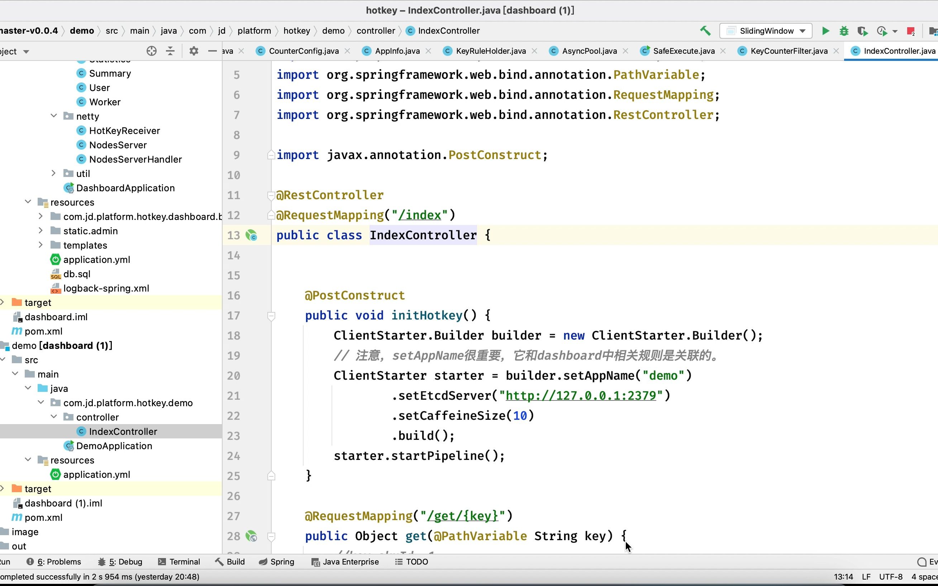938x586 pixels.
Task: Expand the netty folder in project tree
Action: pyautogui.click(x=53, y=116)
